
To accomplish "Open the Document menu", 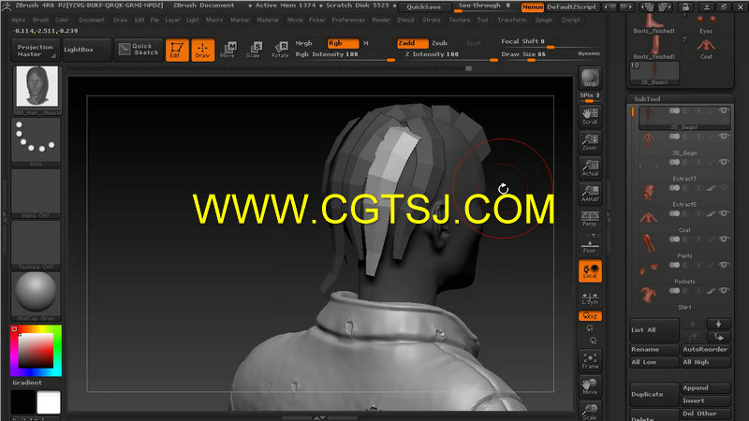I will point(92,20).
